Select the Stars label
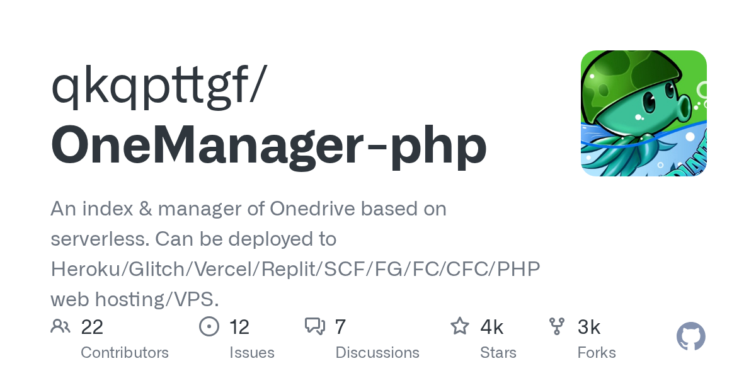The height and width of the screenshot is (378, 756). tap(498, 352)
